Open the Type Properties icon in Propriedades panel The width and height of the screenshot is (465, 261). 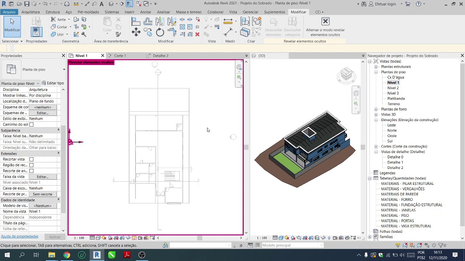(36, 22)
